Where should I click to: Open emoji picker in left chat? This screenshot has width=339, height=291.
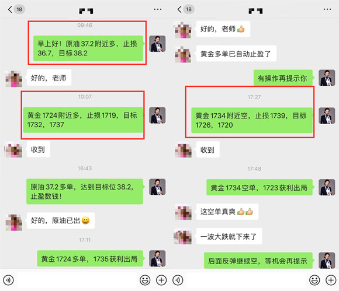click(x=145, y=281)
